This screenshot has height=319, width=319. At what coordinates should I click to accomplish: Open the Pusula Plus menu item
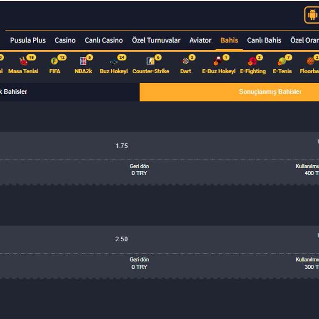pos(28,40)
